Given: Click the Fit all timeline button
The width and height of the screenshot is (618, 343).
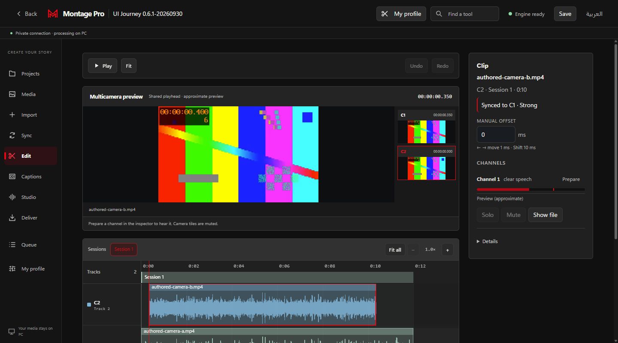Looking at the screenshot, I should [x=395, y=250].
